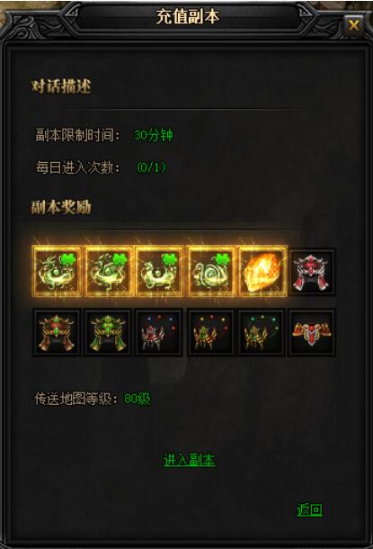Click the 进入副本 link

pos(190,460)
